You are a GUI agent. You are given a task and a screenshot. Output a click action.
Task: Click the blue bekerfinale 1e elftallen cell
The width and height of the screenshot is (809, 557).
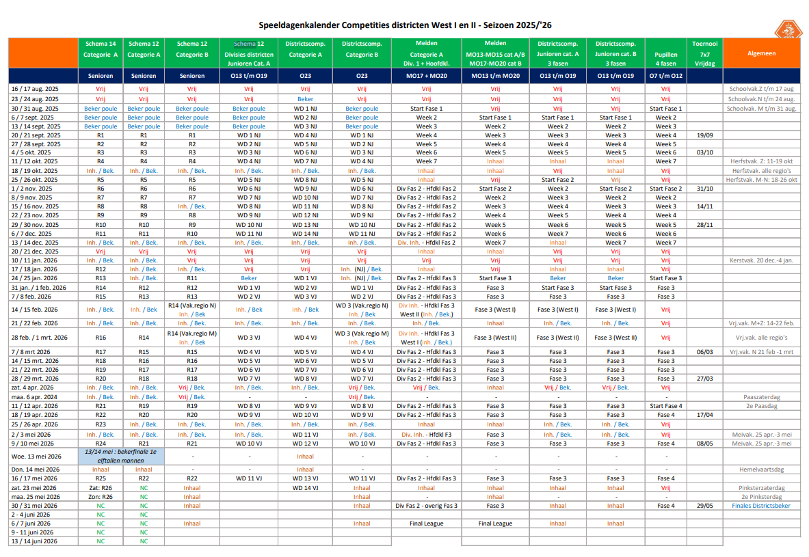(120, 457)
